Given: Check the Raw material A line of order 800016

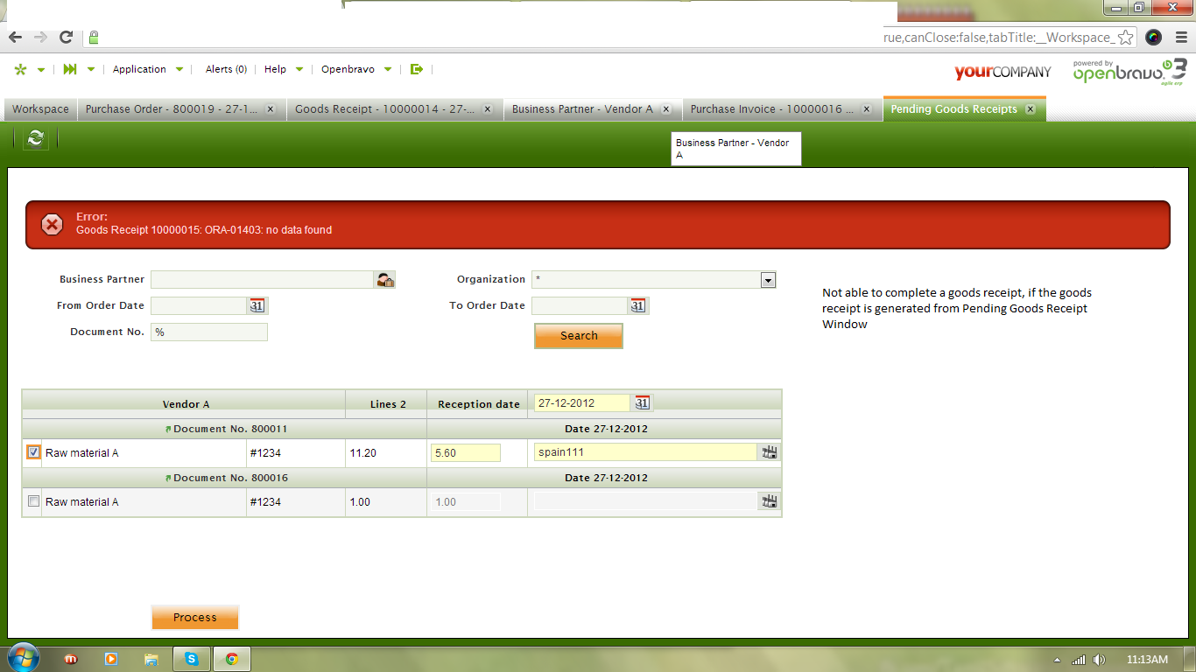Looking at the screenshot, I should tap(33, 501).
